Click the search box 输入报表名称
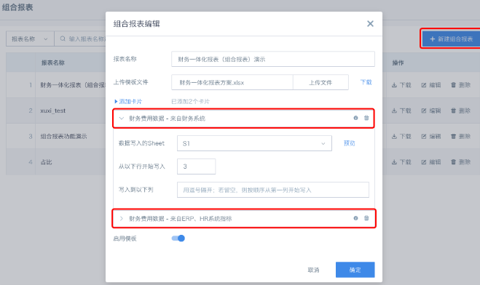This screenshot has height=285, width=480. [80, 39]
